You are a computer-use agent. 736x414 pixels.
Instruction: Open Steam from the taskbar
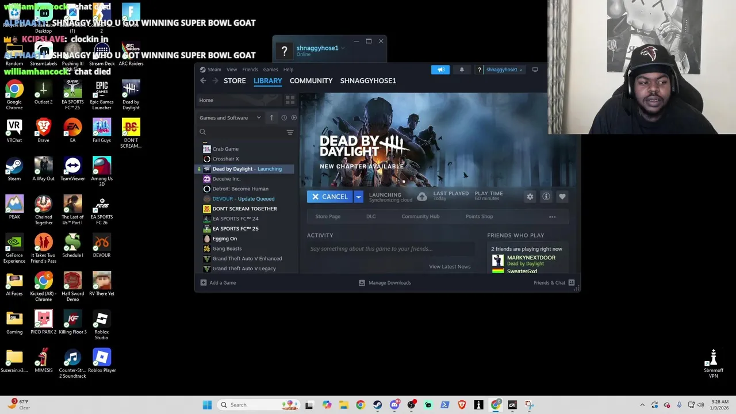[377, 405]
